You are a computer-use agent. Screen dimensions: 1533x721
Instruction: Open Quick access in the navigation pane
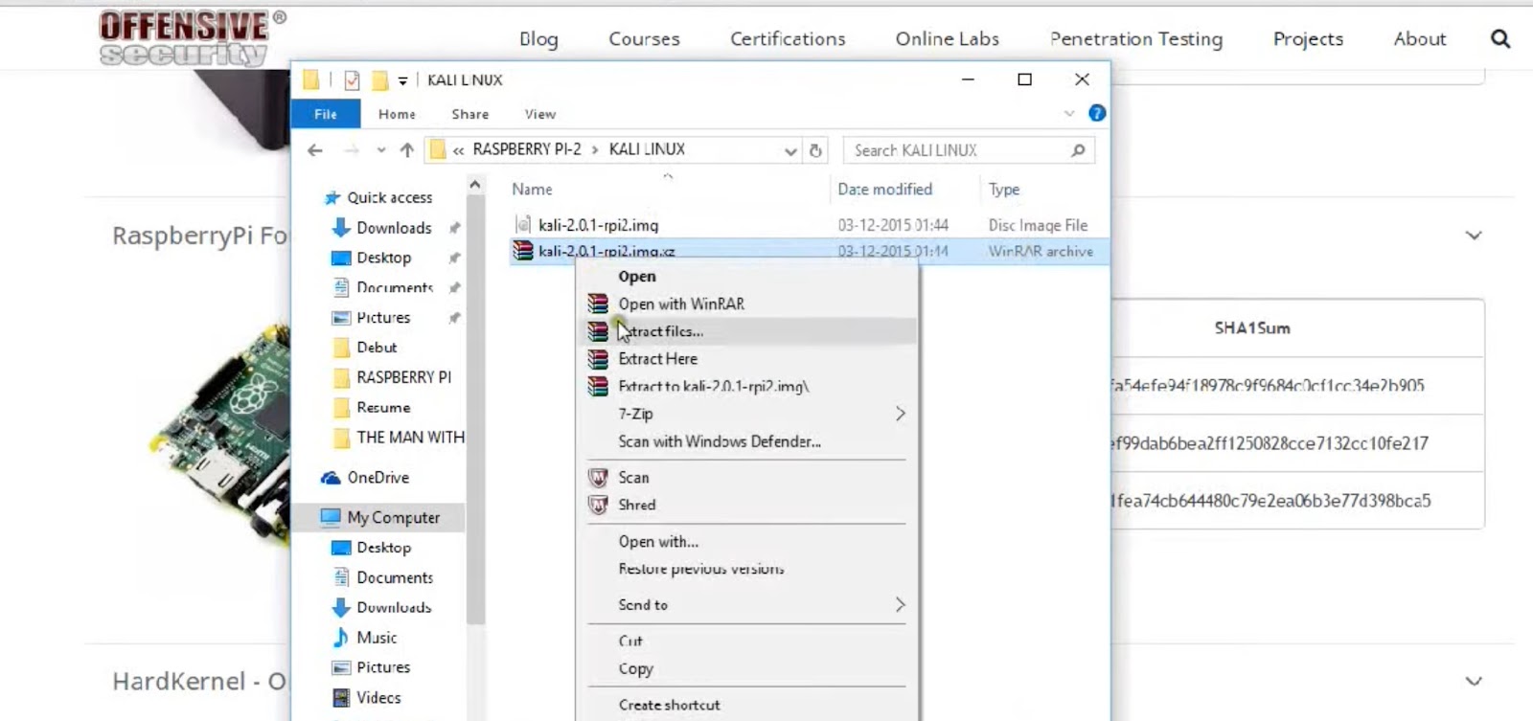click(389, 197)
